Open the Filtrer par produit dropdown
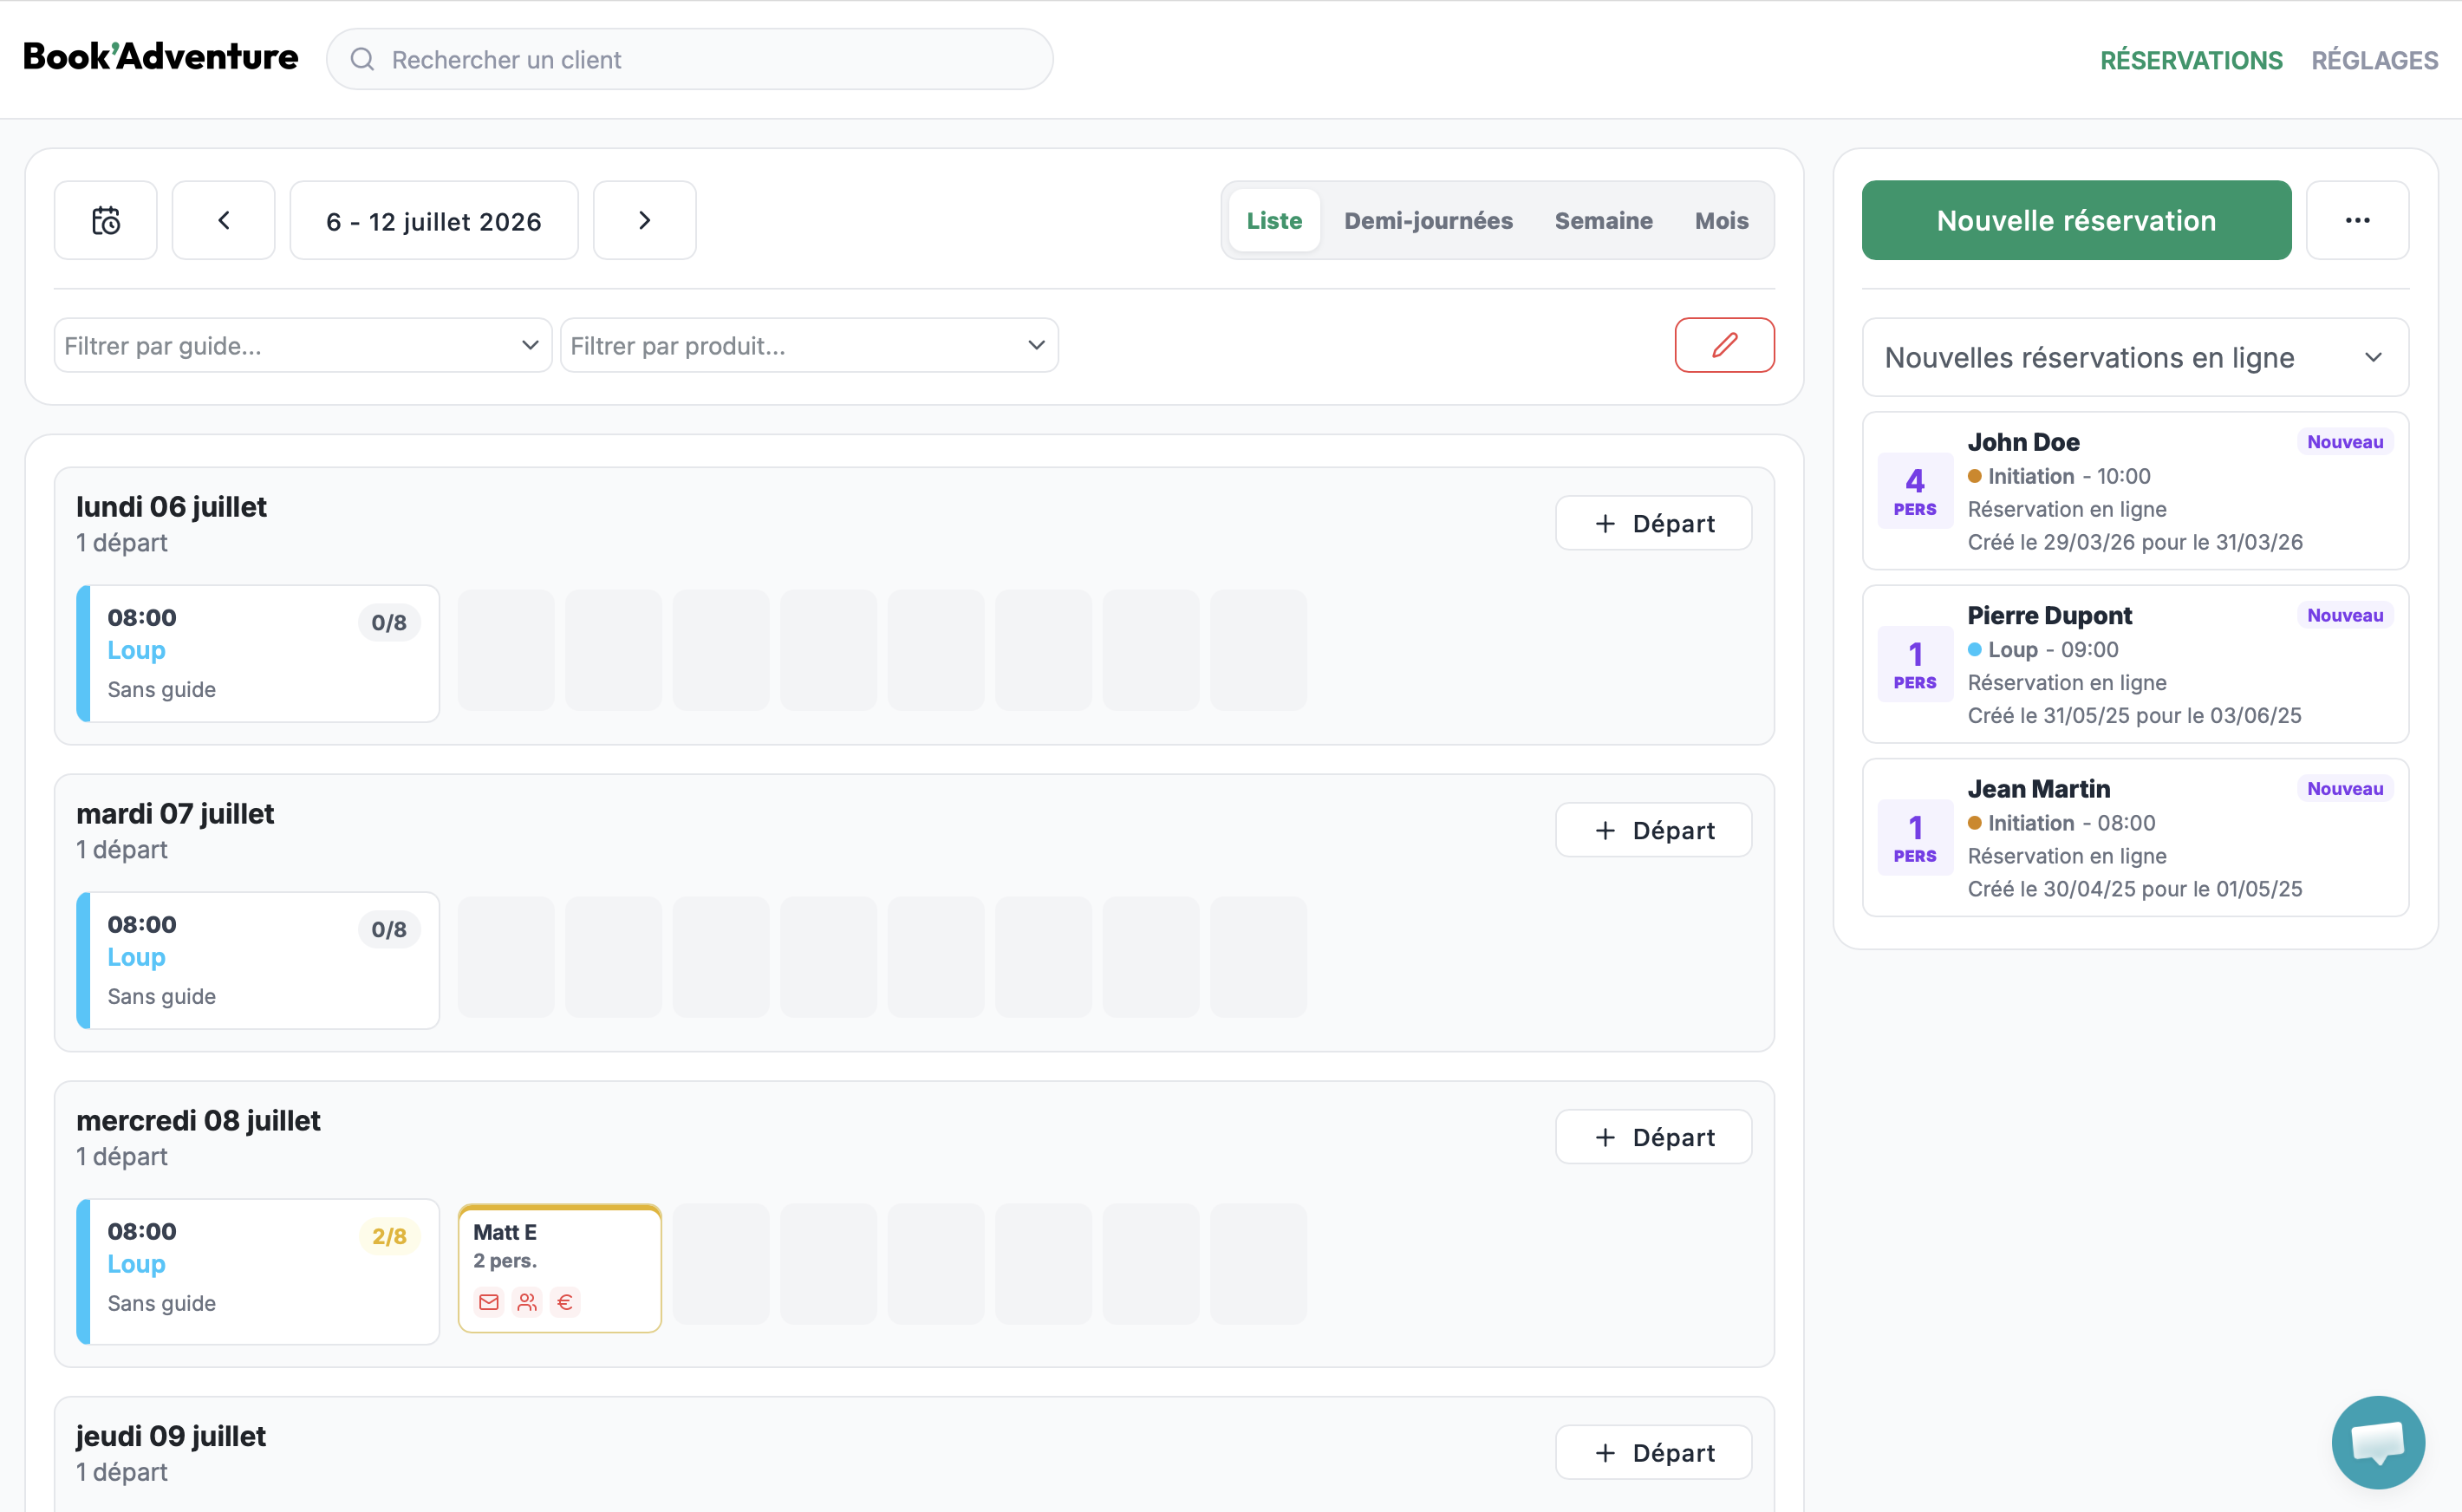The width and height of the screenshot is (2462, 1512). point(809,345)
